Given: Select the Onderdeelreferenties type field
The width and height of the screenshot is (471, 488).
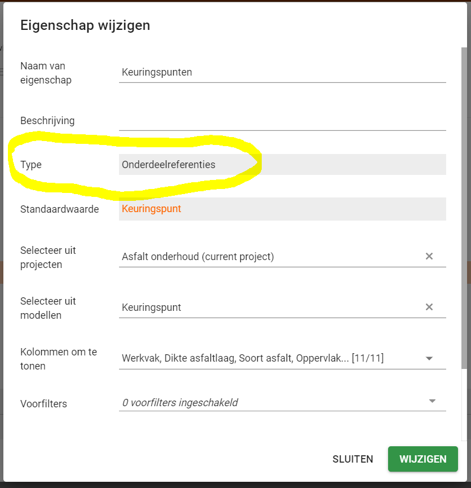Looking at the screenshot, I should point(282,165).
